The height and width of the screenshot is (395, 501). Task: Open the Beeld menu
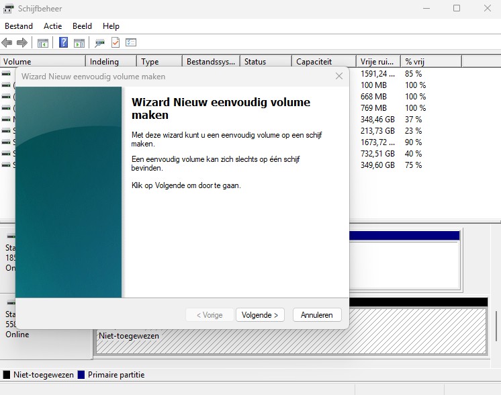tap(82, 26)
